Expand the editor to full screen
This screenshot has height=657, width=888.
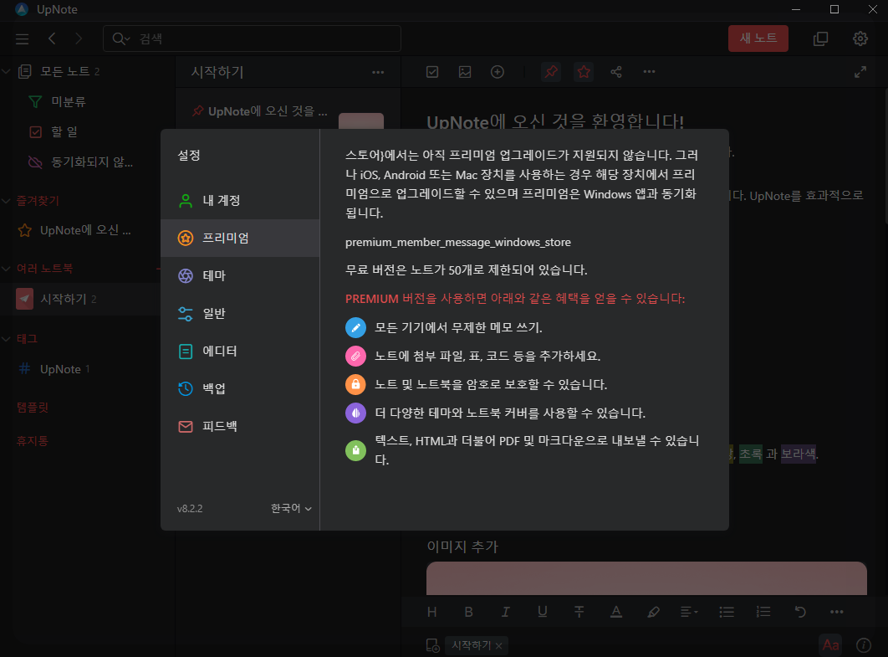(860, 72)
